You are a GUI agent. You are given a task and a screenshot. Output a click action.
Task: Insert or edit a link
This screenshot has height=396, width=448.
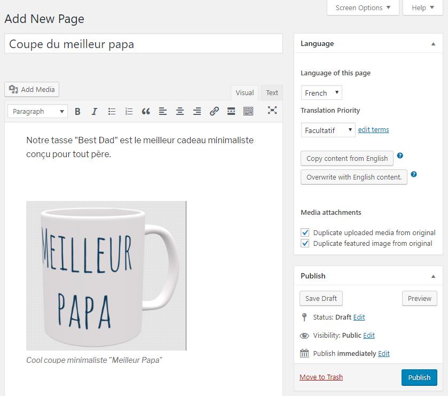[214, 111]
